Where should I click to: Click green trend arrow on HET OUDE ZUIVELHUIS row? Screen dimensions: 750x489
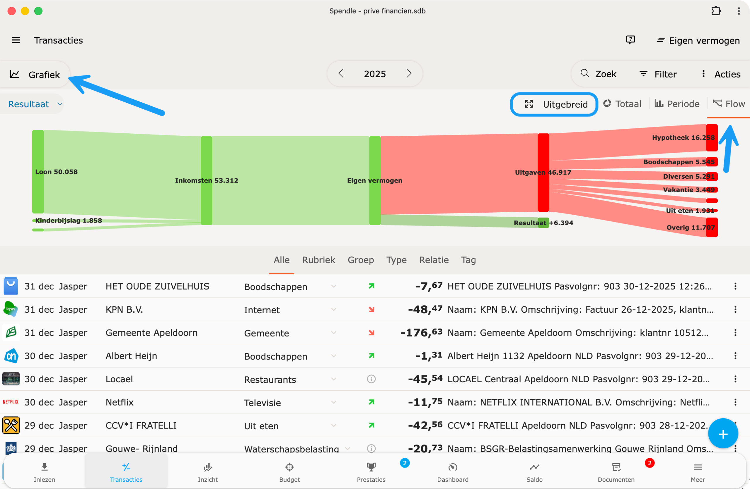point(371,286)
